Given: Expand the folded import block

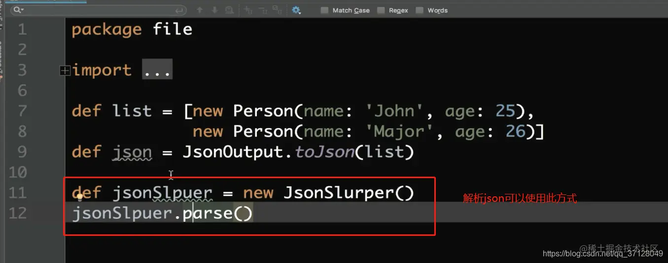Looking at the screenshot, I should click(x=65, y=71).
